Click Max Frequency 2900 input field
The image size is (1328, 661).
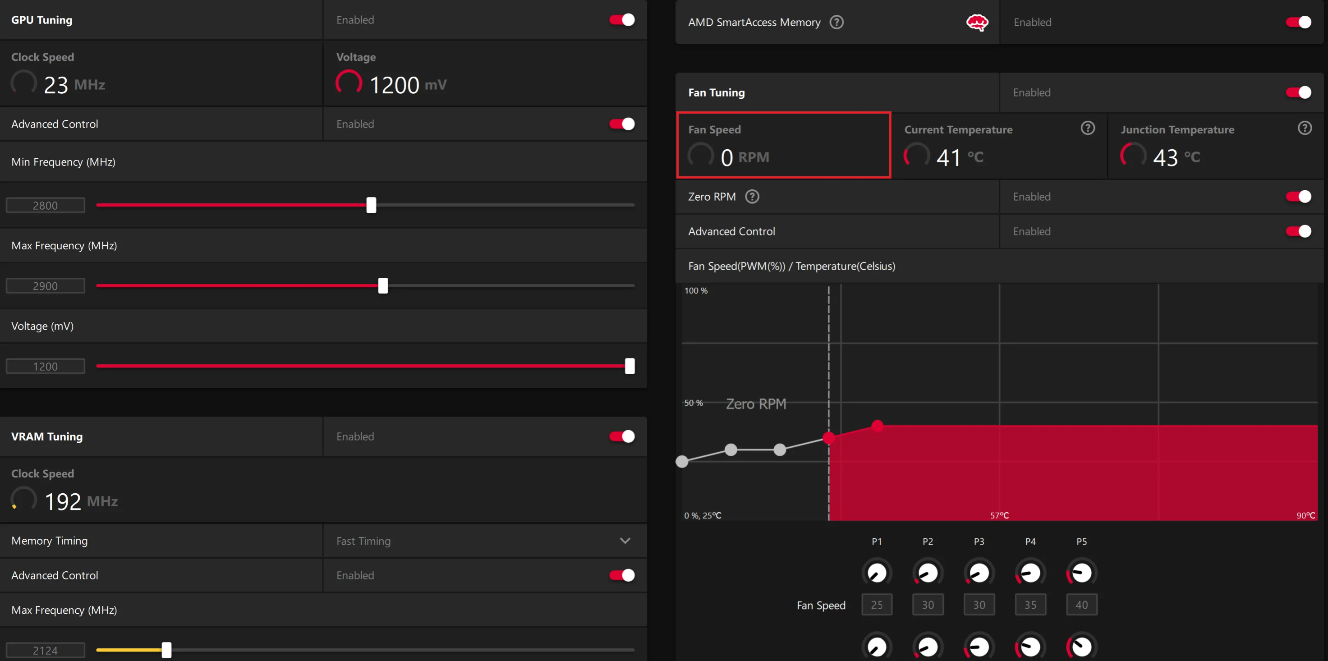(x=46, y=286)
